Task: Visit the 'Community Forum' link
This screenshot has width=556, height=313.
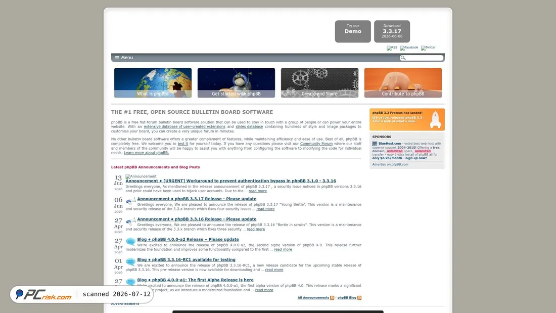Action: [316, 144]
